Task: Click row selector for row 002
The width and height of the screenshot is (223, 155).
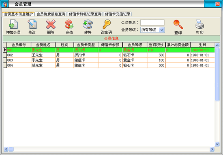Action: (x=5, y=55)
